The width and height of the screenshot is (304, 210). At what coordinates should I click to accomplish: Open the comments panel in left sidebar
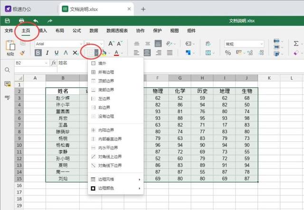click(8, 84)
